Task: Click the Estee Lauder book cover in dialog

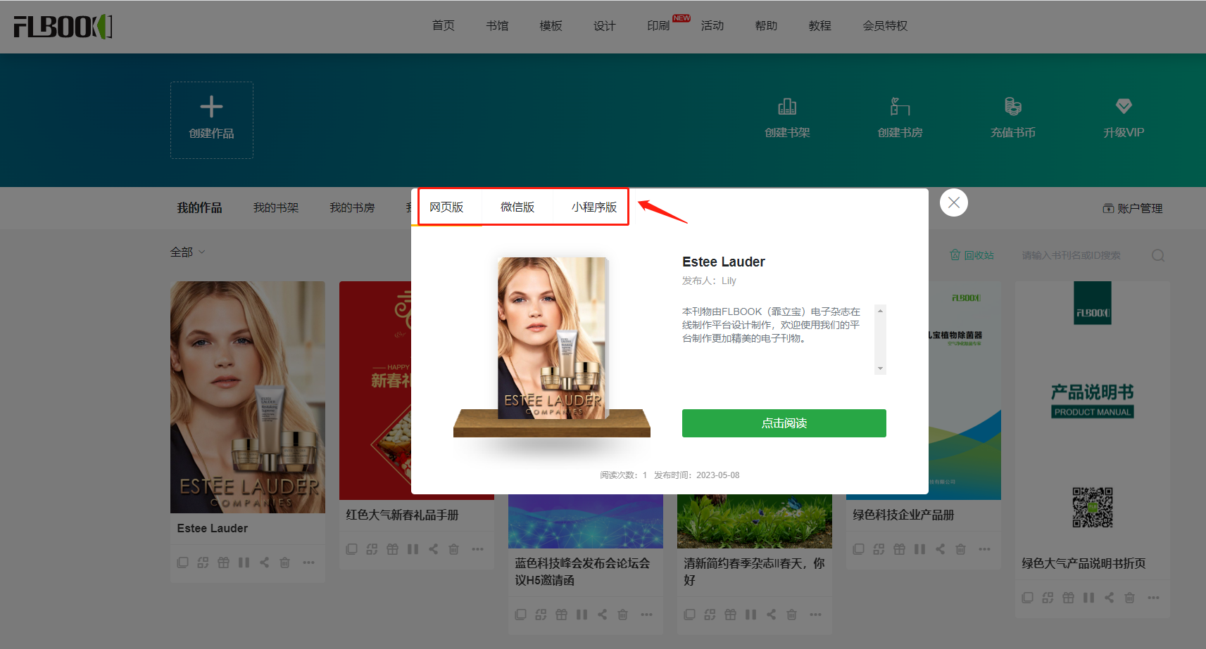Action: [x=553, y=338]
